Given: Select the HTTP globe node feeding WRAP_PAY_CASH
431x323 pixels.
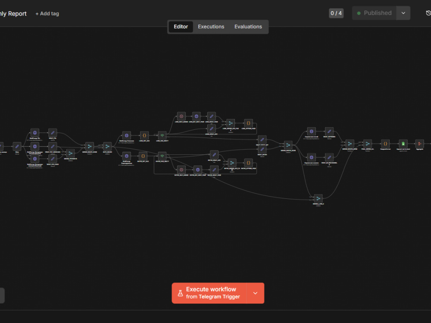Looking at the screenshot, I should pos(35,159).
